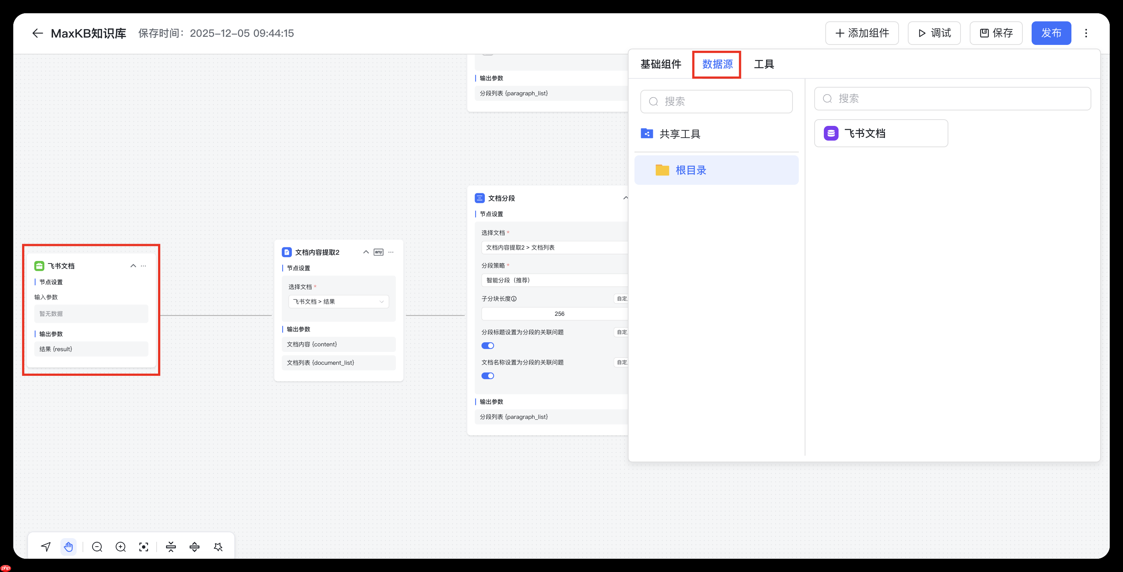Disable 文档名称设置为分段的关联问题 switch
The image size is (1123, 572).
pyautogui.click(x=488, y=375)
